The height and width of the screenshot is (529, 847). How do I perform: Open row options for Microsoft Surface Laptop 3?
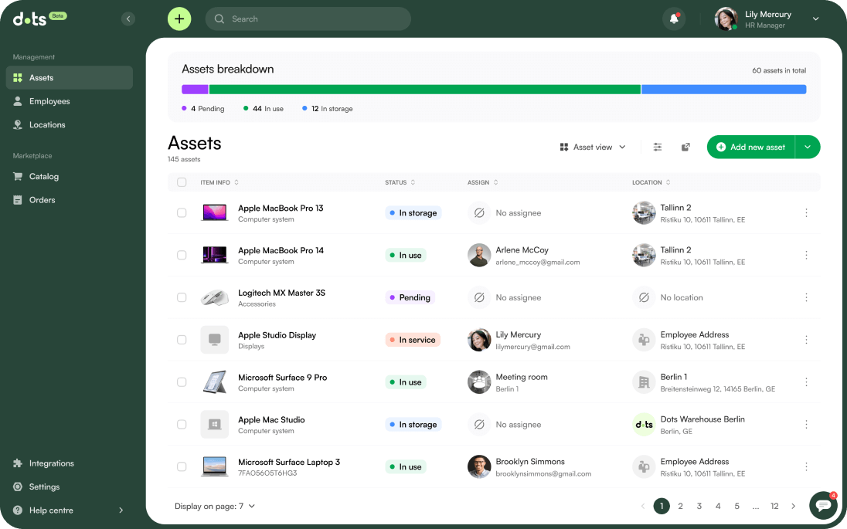pyautogui.click(x=806, y=466)
